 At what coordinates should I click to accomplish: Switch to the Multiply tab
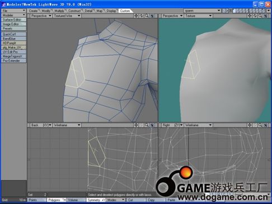click(x=59, y=11)
